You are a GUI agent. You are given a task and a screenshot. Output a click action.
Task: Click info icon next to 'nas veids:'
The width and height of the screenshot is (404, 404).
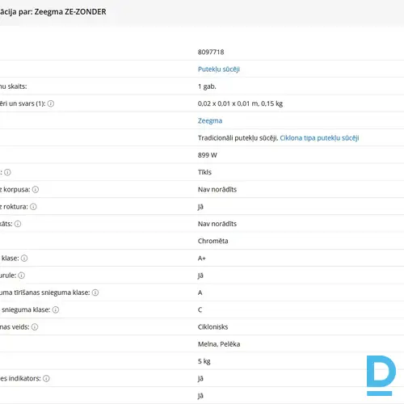[x=35, y=327]
